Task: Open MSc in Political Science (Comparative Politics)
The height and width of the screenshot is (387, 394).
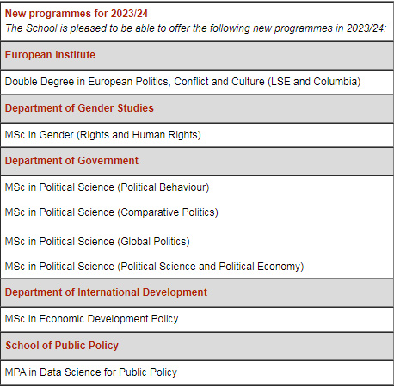Action: coord(112,212)
